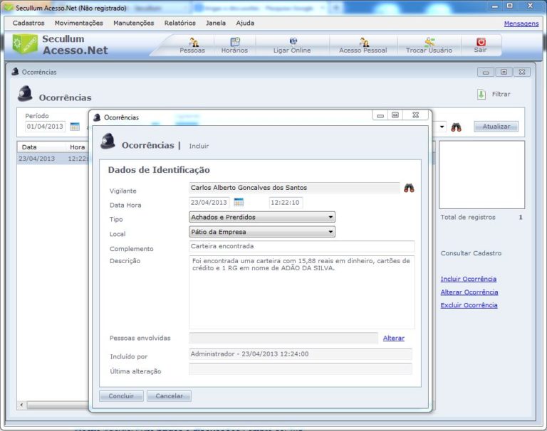Open the Relatórios menu

click(179, 23)
